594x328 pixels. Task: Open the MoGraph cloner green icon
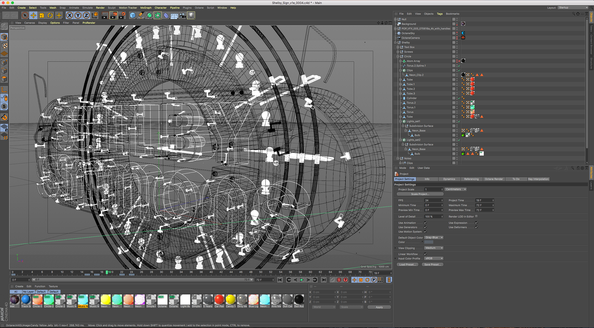[158, 15]
